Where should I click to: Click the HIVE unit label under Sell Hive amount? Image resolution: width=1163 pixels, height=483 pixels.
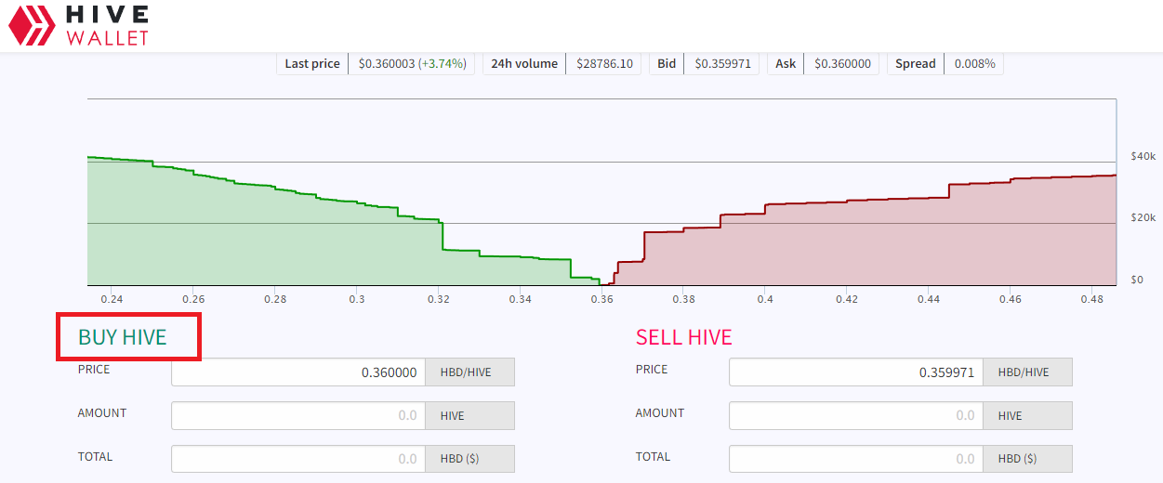(1027, 416)
